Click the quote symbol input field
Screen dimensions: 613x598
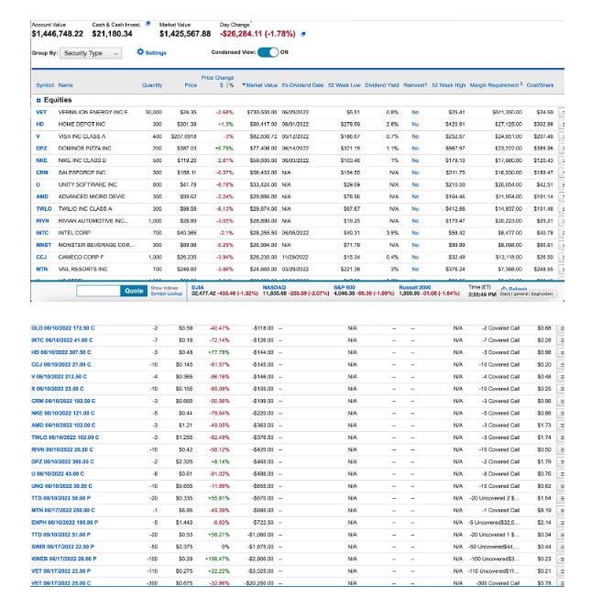[99, 291]
